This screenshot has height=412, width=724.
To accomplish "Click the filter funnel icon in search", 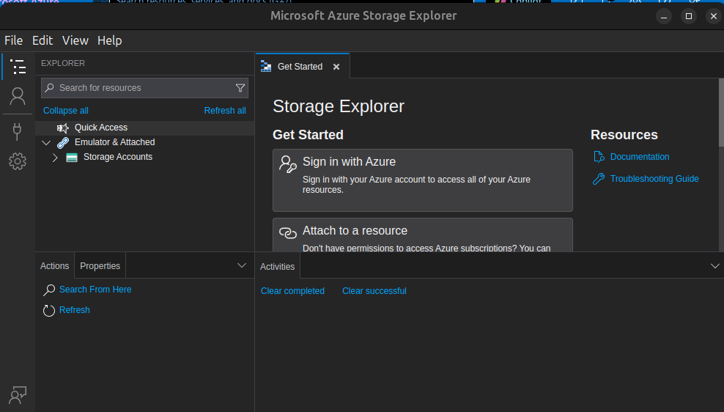I will [240, 88].
